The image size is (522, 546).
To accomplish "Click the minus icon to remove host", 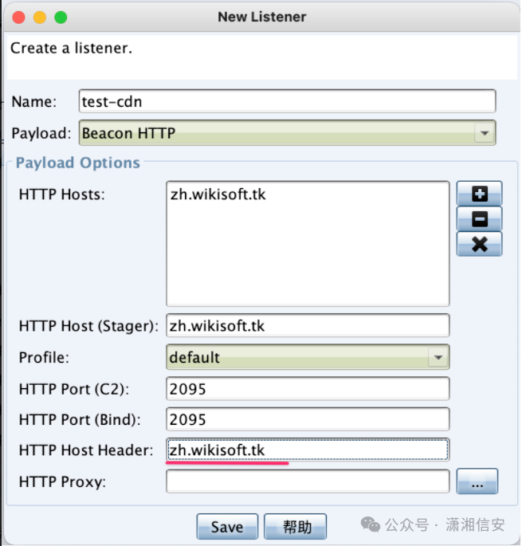I will point(479,218).
